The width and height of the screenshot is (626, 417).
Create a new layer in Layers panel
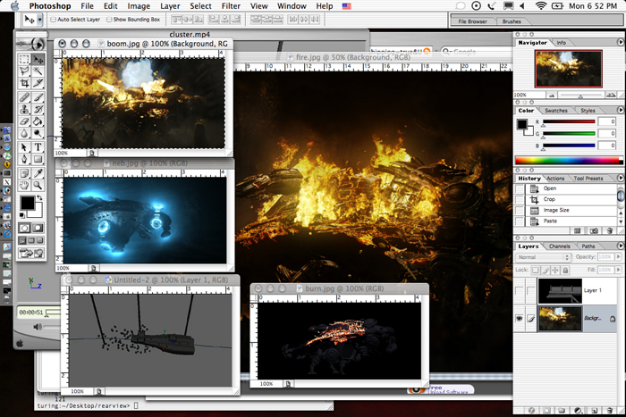click(x=594, y=410)
